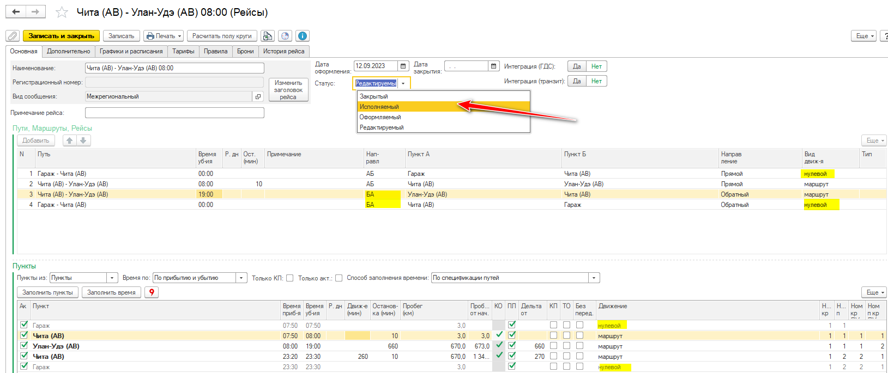Screen dimensions: 888x373
Task: Uncheck the Ак checkbox for Улан-Удэ (АВ)
Action: [x=24, y=346]
